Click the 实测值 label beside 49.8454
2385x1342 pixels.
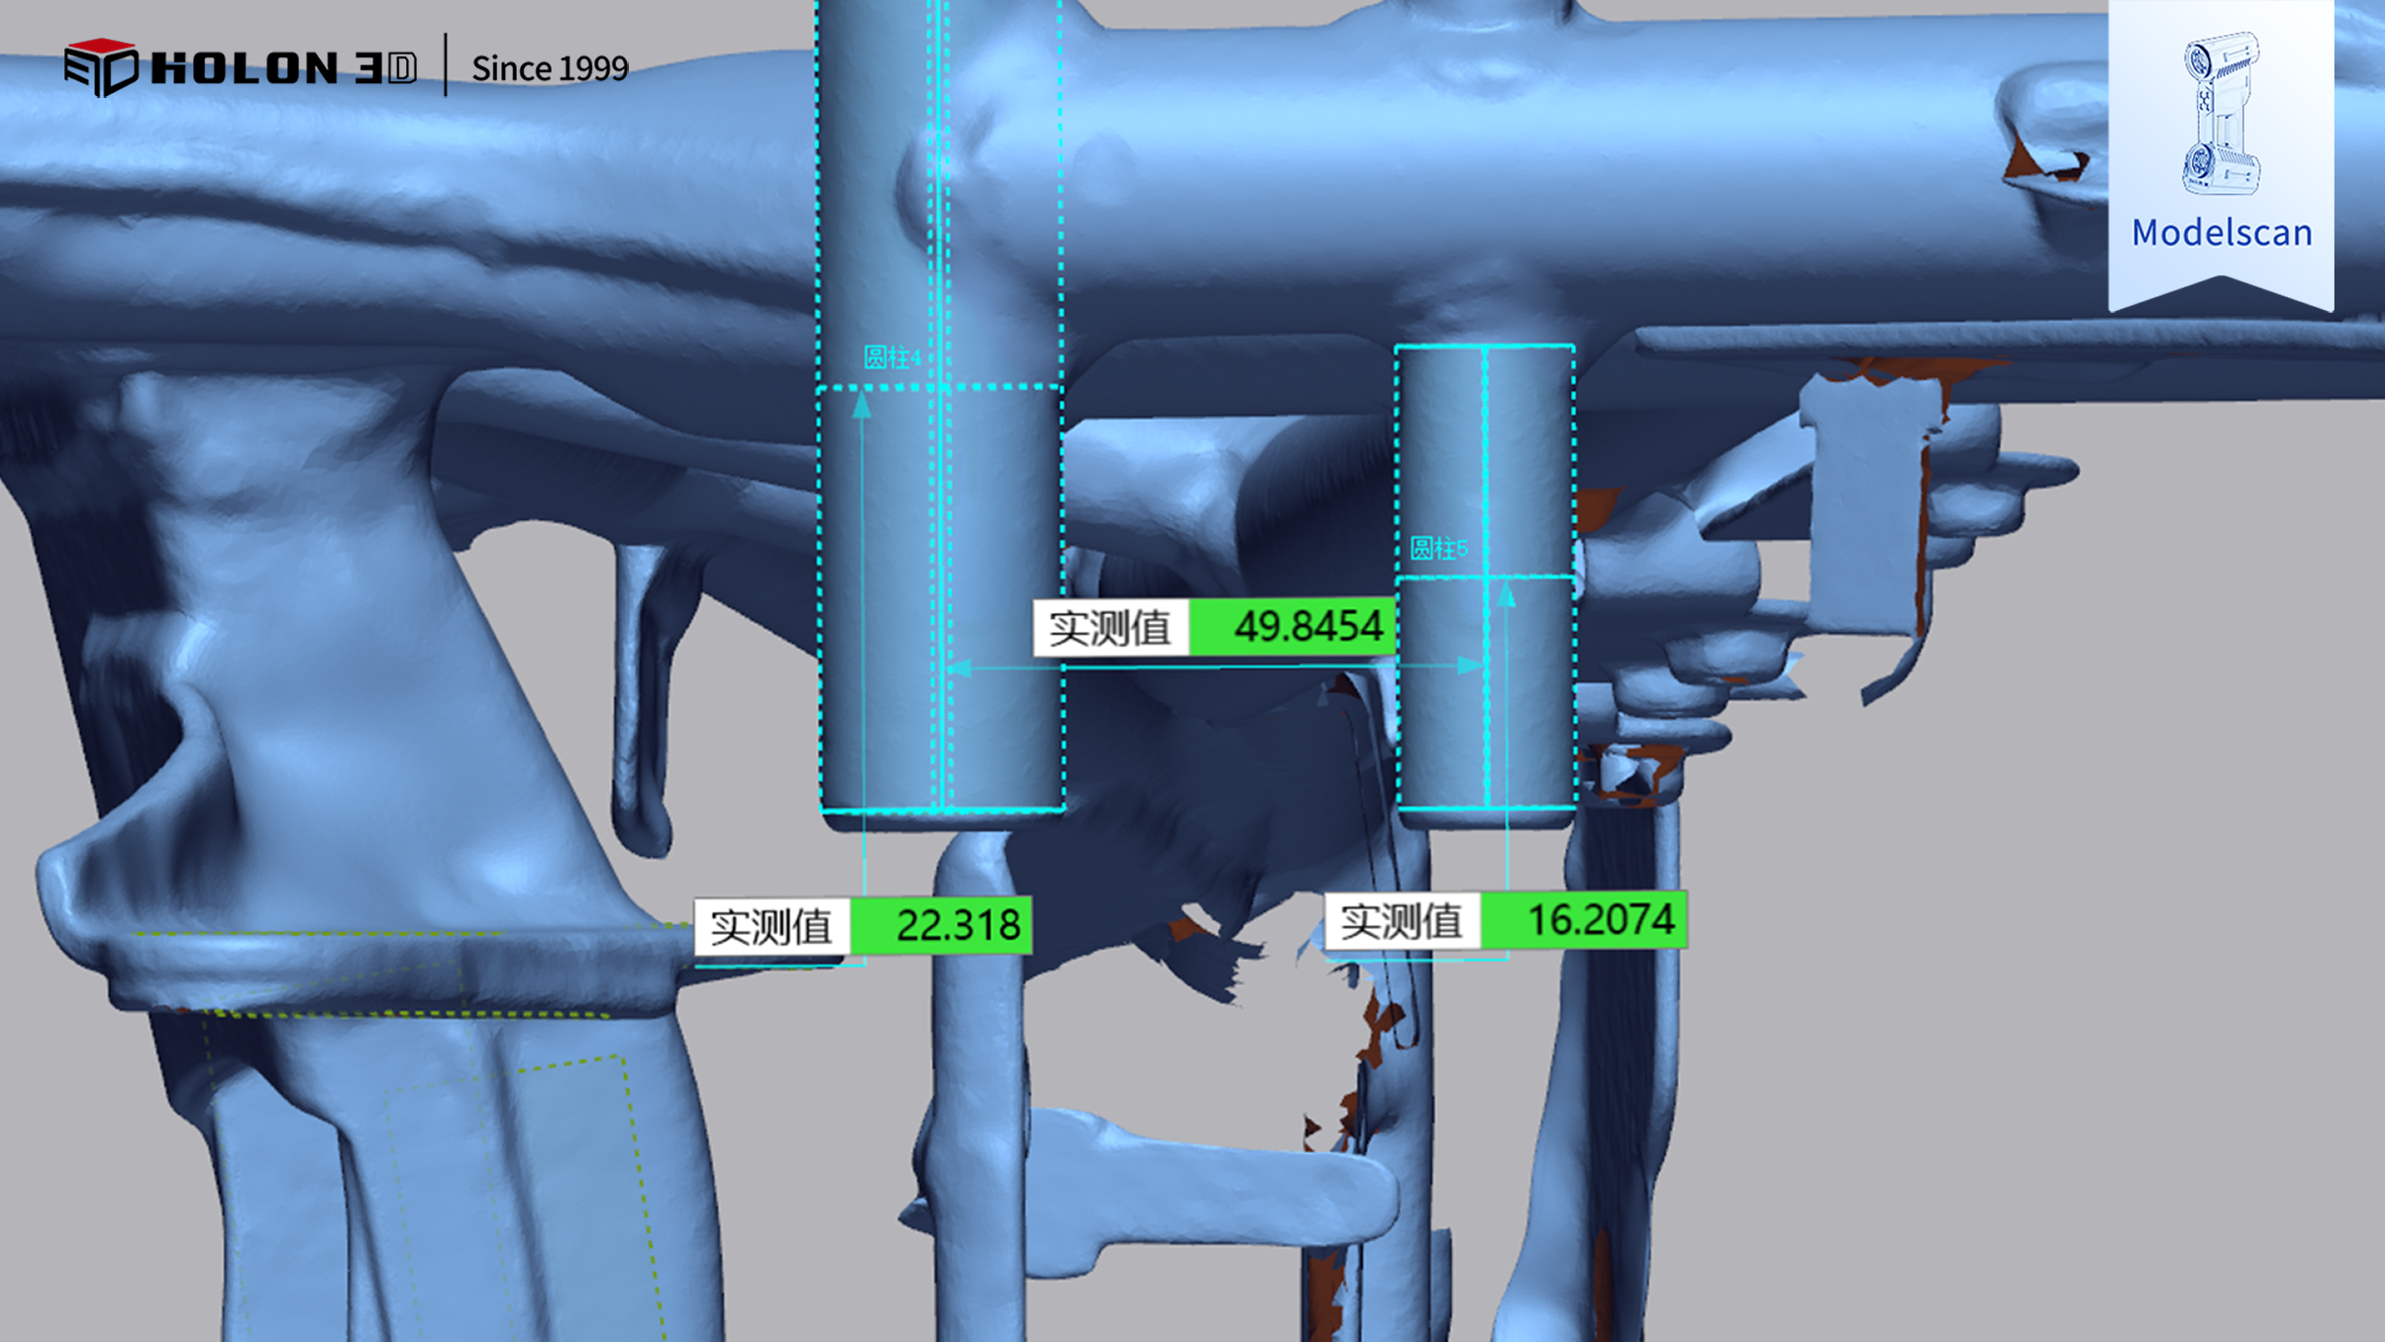click(x=1109, y=628)
